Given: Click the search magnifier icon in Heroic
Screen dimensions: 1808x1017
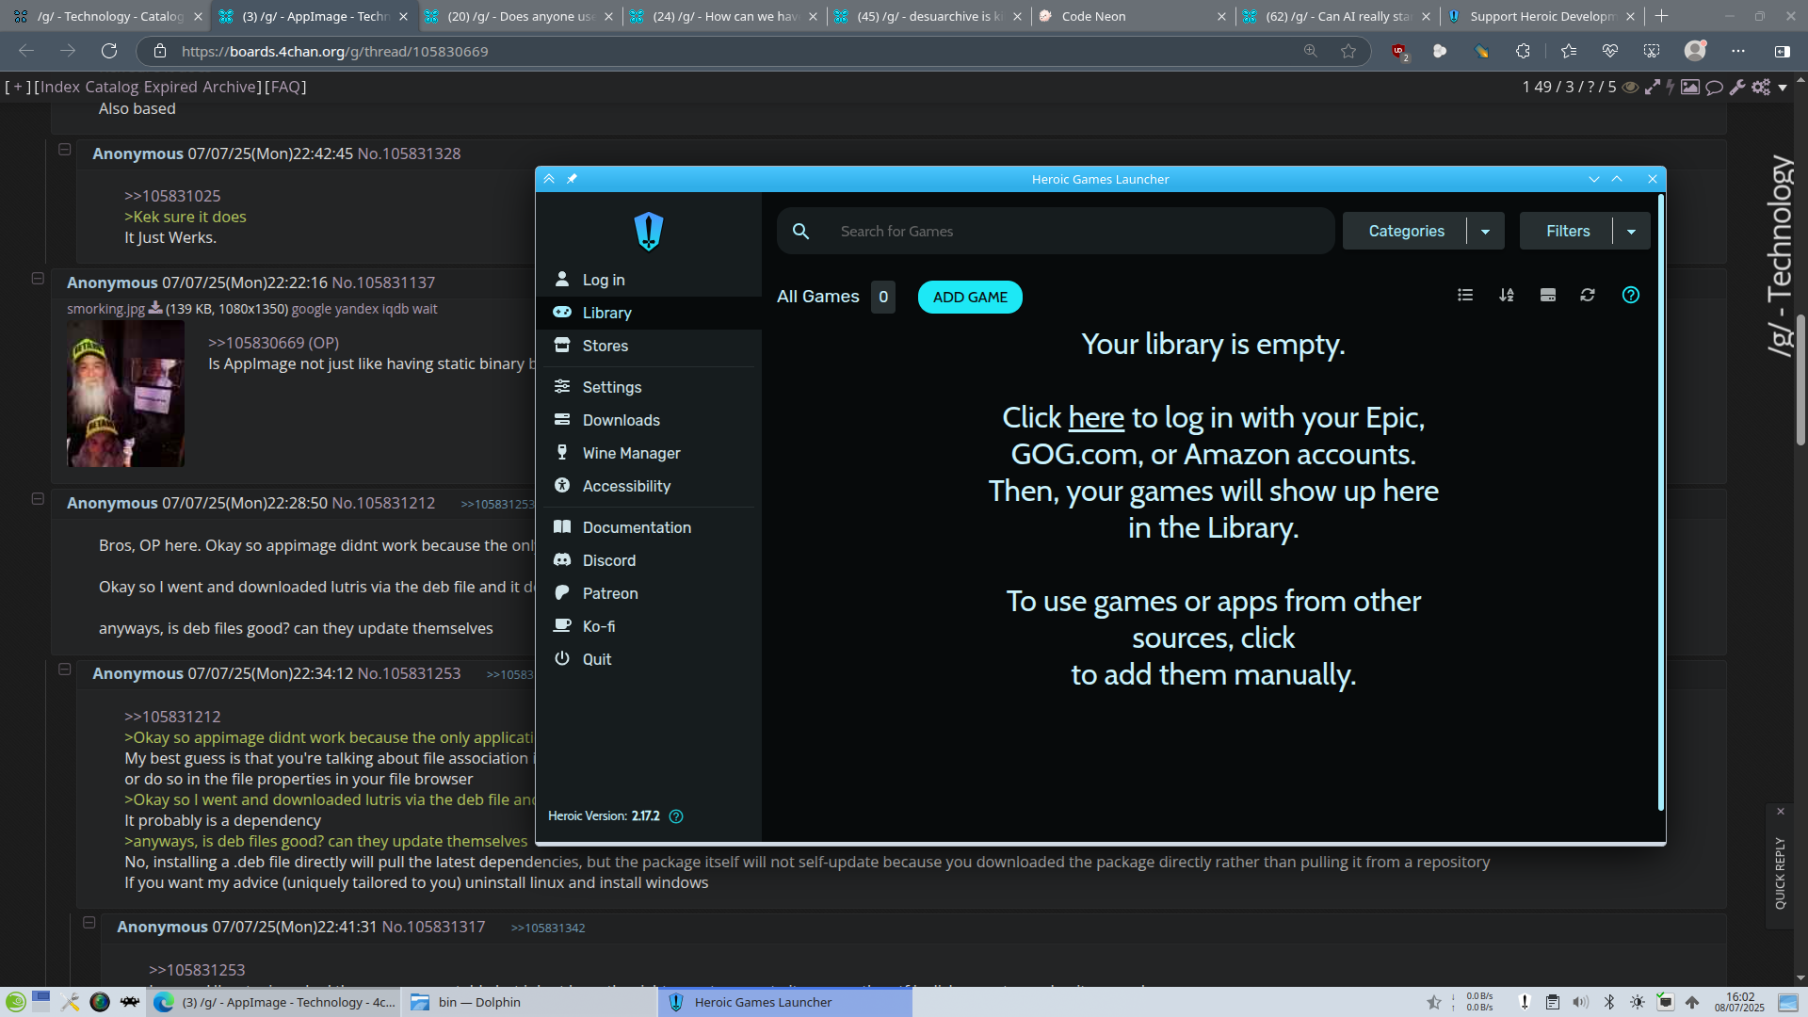Looking at the screenshot, I should pos(800,232).
